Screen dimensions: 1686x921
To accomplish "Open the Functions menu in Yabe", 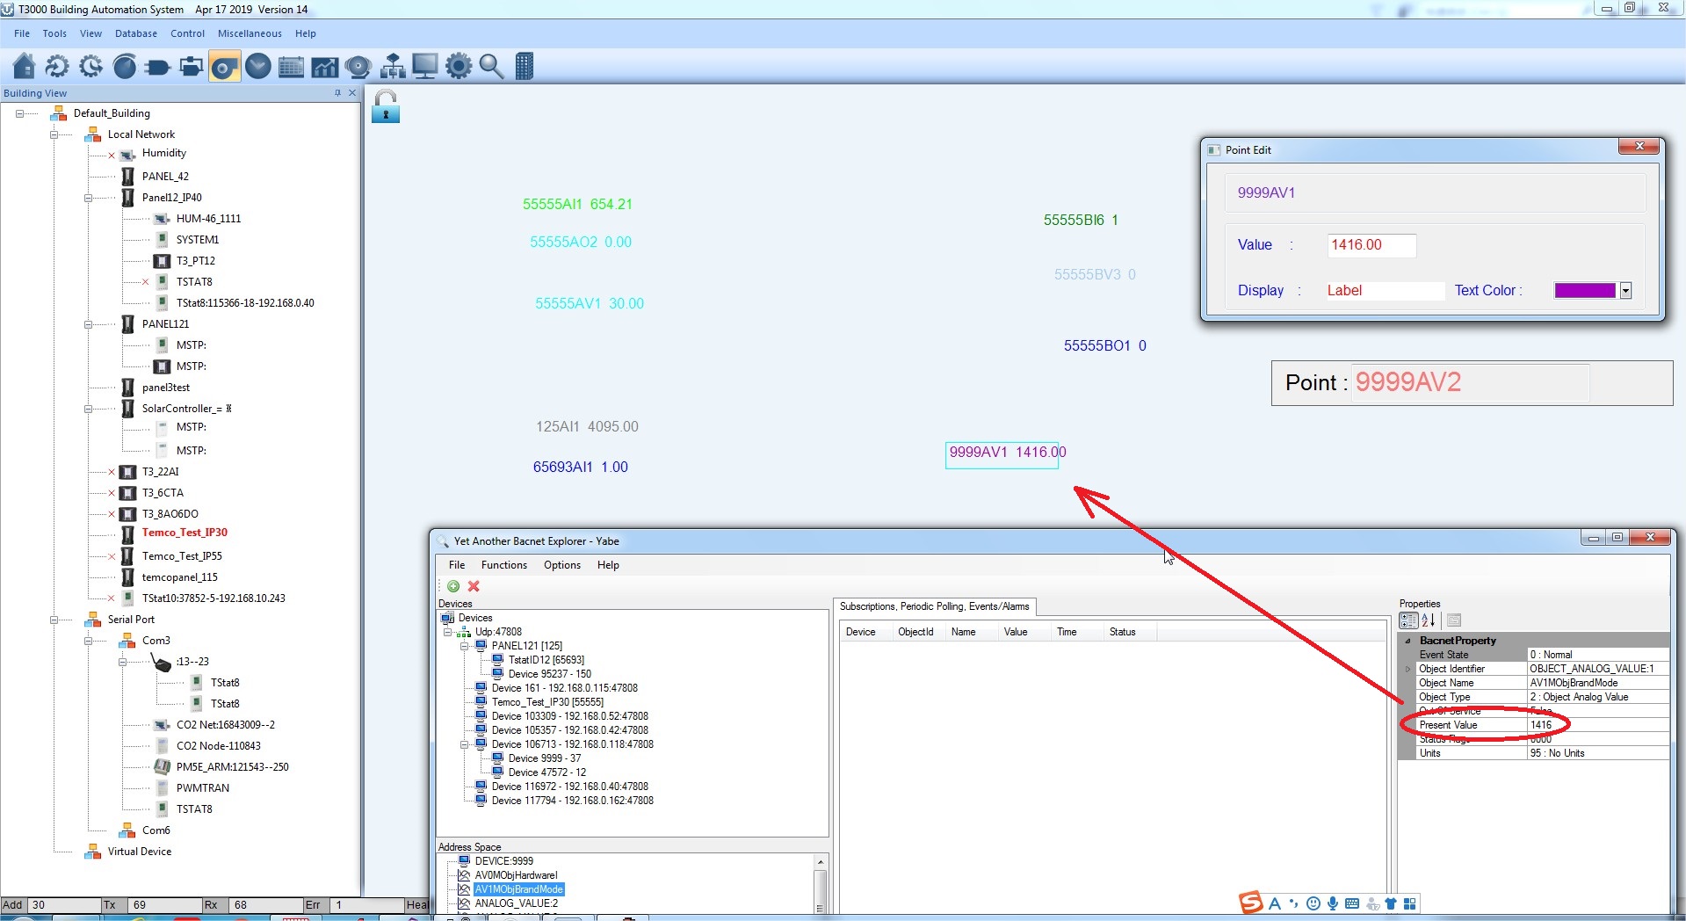I will pyautogui.click(x=504, y=565).
